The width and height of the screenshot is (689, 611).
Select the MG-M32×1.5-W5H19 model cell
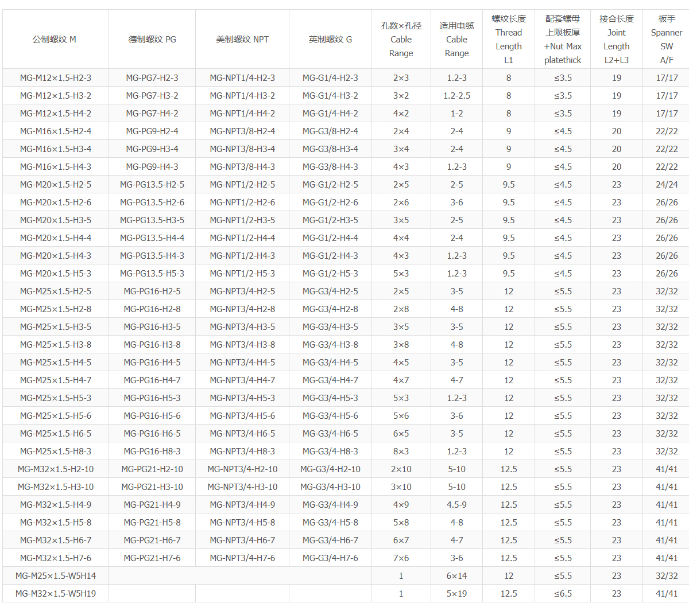pos(56,594)
